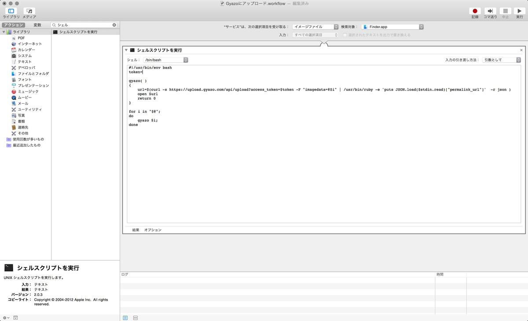Image resolution: width=528 pixels, height=321 pixels.
Task: Open the /bin/bash shell dropdown
Action: pos(165,60)
